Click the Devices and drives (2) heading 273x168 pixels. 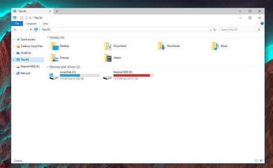pos(65,67)
